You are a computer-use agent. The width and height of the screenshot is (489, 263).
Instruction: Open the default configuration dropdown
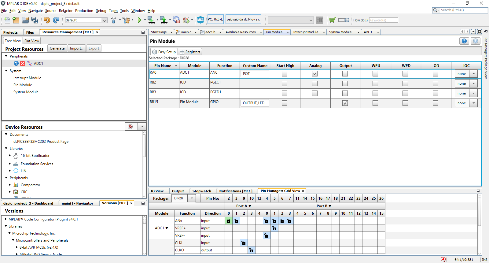coord(104,20)
